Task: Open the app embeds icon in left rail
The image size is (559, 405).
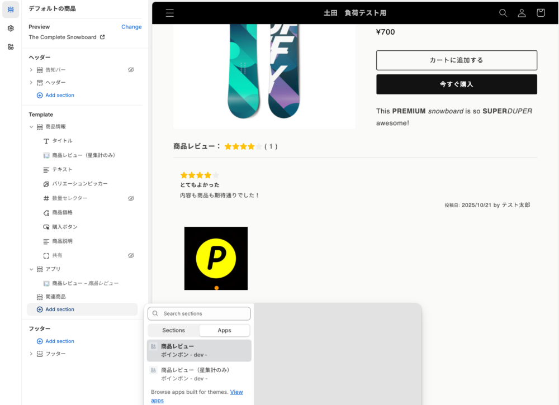Action: [x=11, y=46]
